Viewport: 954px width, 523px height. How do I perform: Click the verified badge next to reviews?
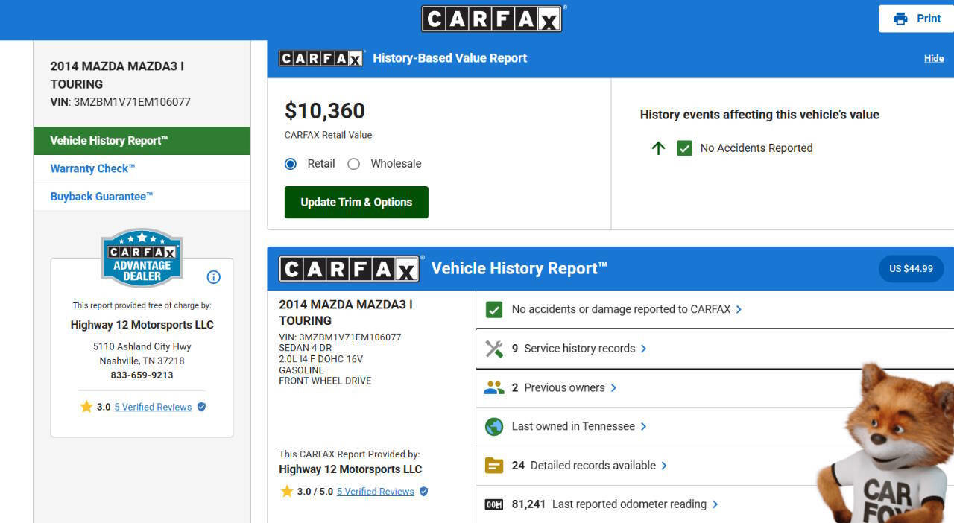[x=200, y=407]
